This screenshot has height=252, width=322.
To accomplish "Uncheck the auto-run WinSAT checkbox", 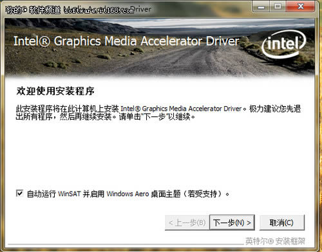I will pyautogui.click(x=19, y=194).
